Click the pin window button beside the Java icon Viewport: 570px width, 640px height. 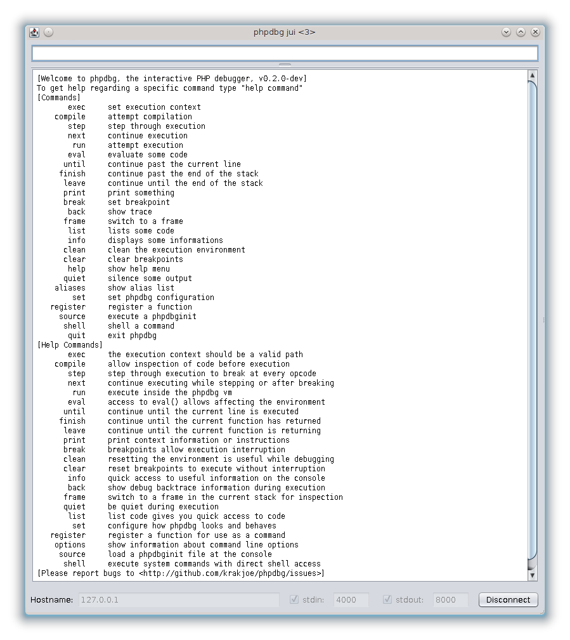coord(49,32)
